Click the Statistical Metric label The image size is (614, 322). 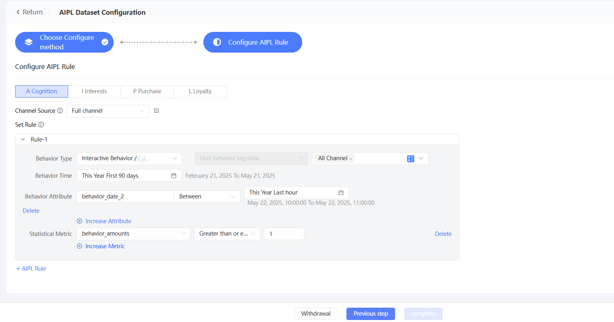pos(51,234)
